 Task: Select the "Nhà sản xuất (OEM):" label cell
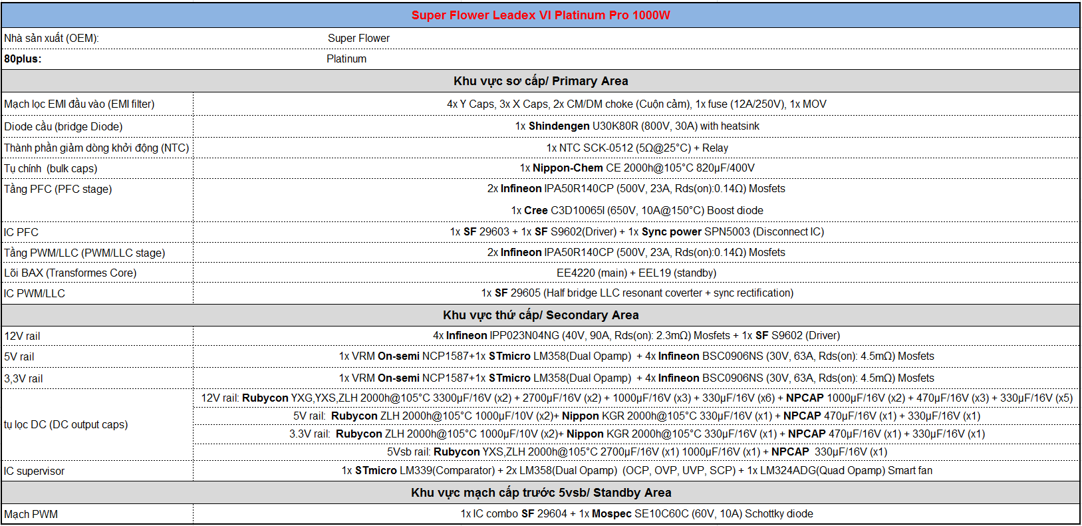(x=51, y=39)
